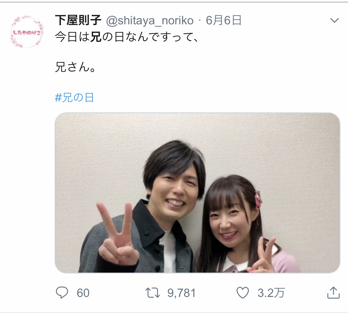Viewport: 348px width, 314px height.
Task: Follow the #兄の日 hashtag link
Action: (75, 98)
